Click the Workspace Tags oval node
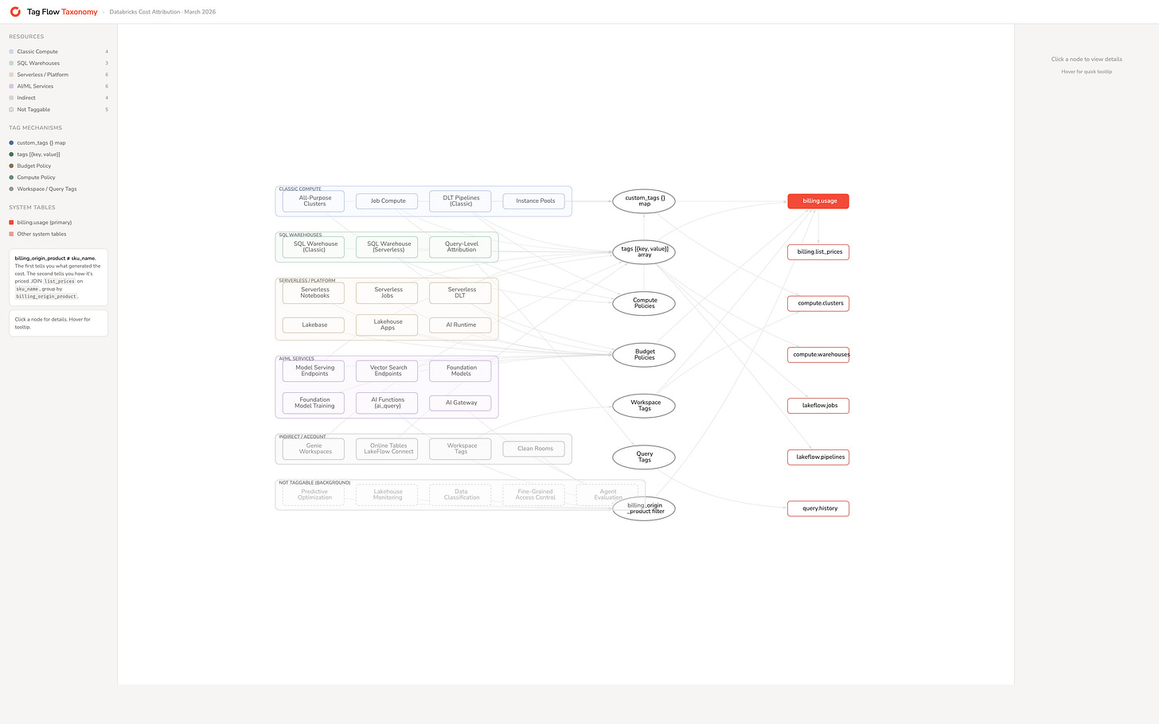The image size is (1159, 724). (644, 406)
